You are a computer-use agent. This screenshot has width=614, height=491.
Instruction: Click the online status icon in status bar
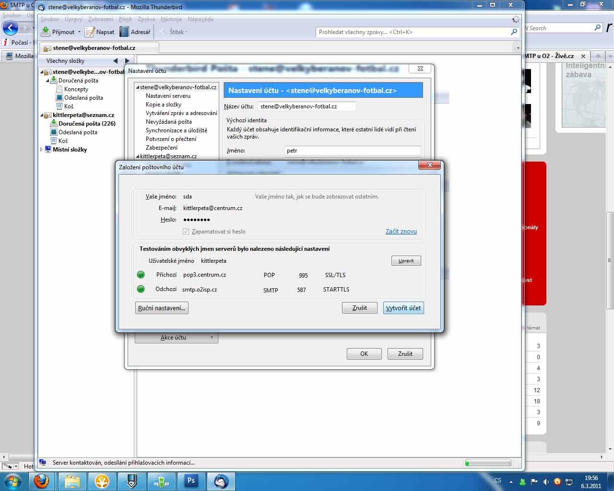click(x=43, y=463)
